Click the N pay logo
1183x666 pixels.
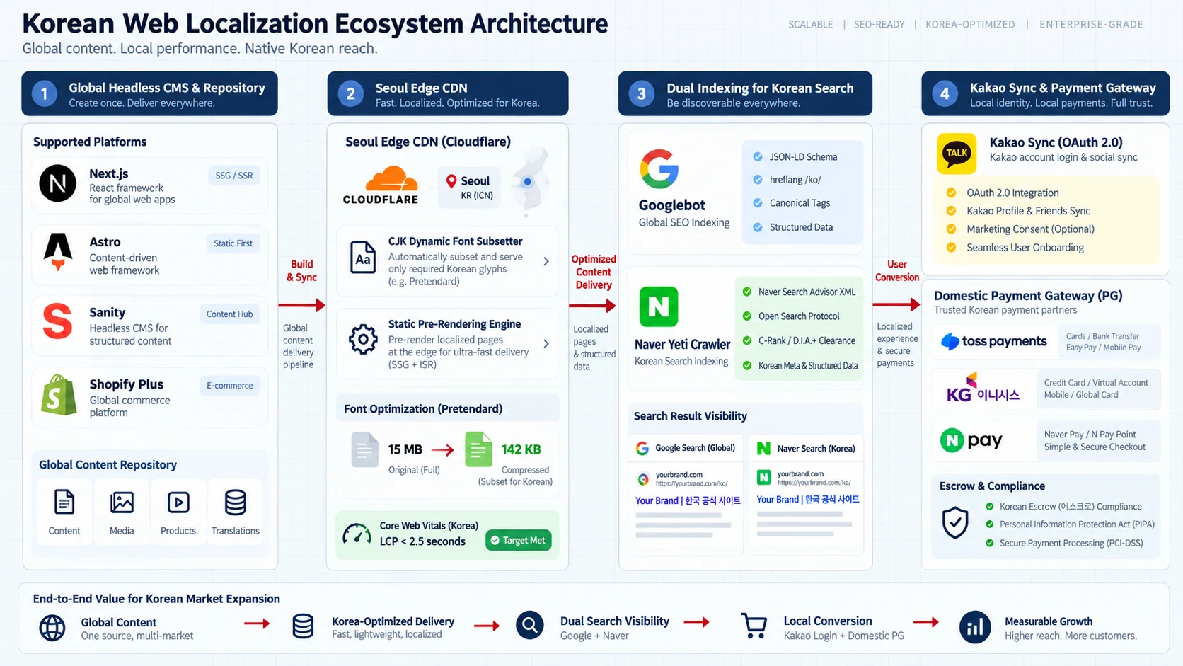click(x=971, y=441)
